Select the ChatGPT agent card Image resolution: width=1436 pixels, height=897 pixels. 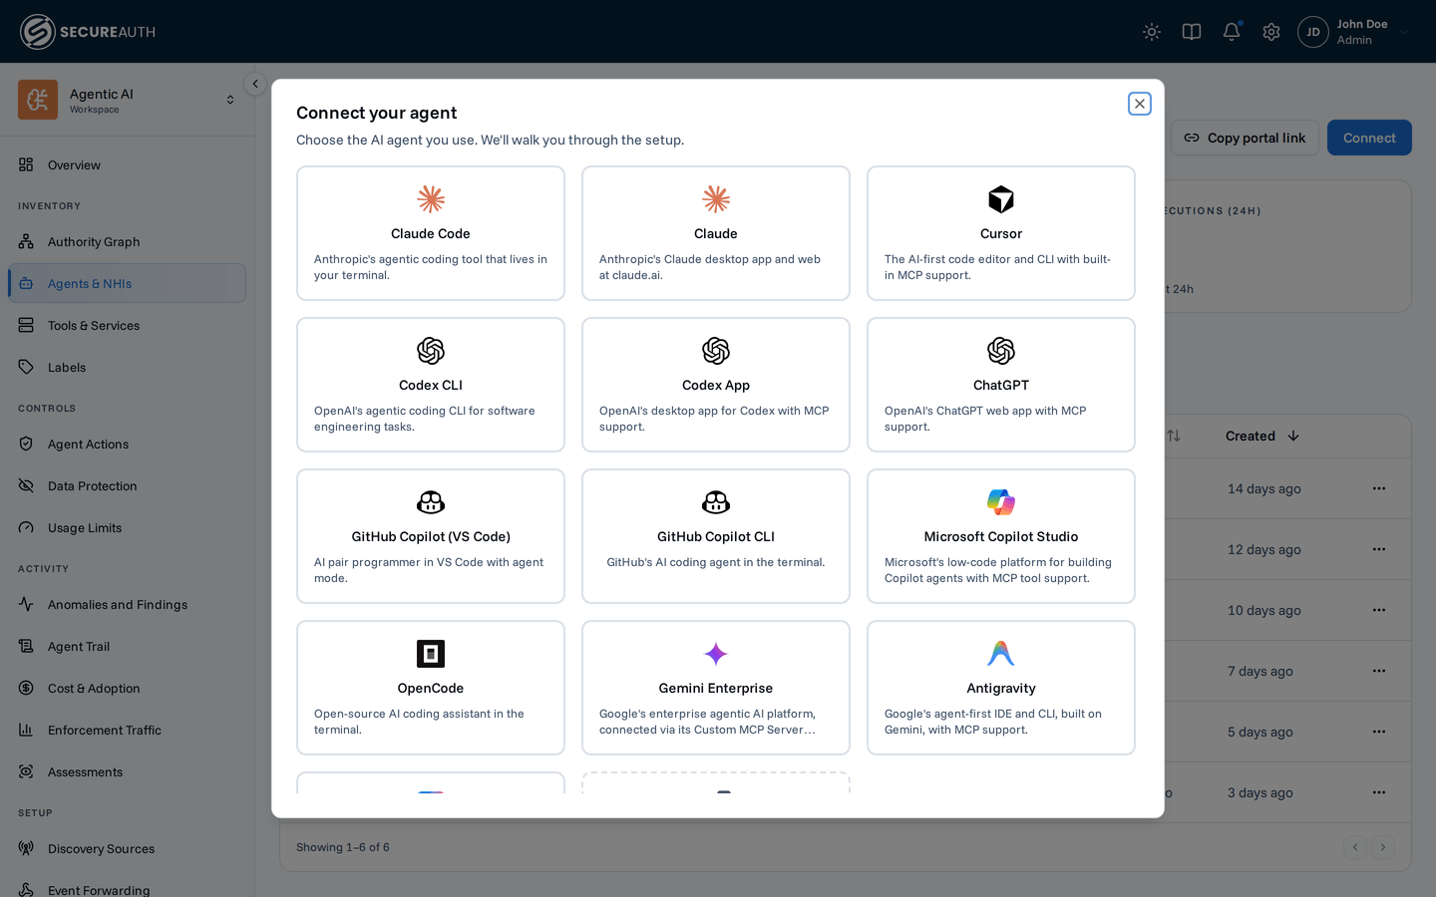pyautogui.click(x=1001, y=385)
